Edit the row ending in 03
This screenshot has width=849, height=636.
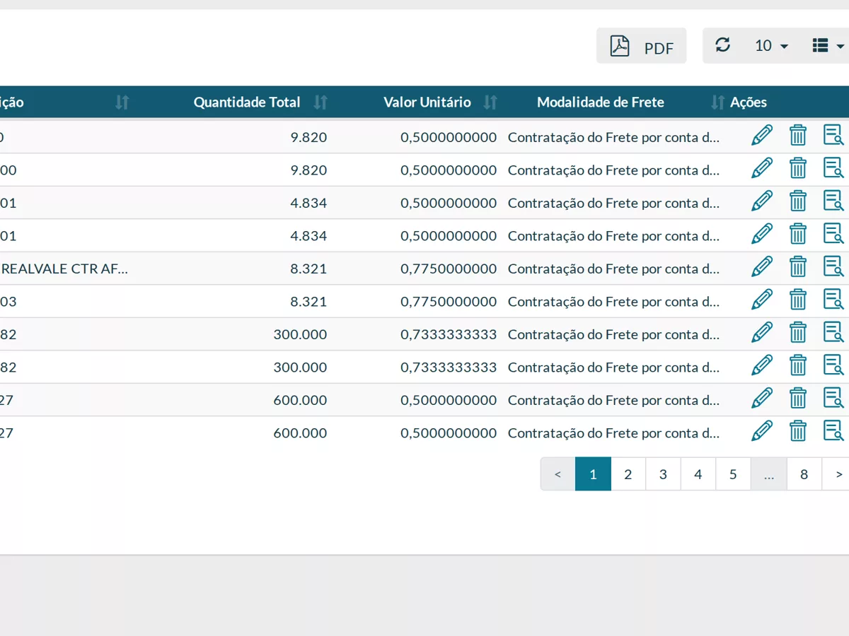762,300
